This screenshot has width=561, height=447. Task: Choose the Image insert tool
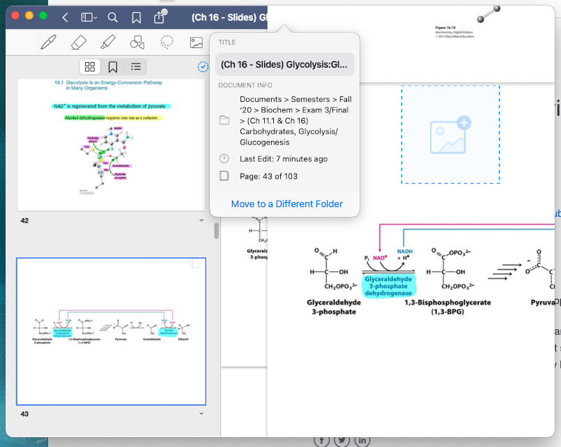(197, 43)
